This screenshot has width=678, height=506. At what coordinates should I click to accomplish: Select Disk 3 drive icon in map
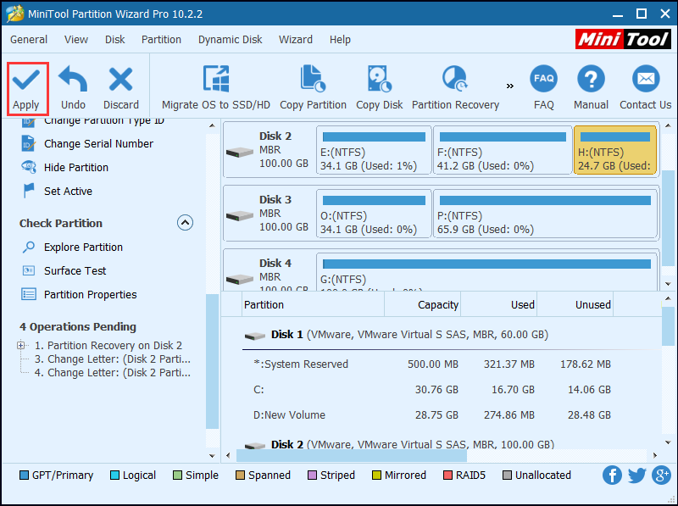click(x=240, y=215)
